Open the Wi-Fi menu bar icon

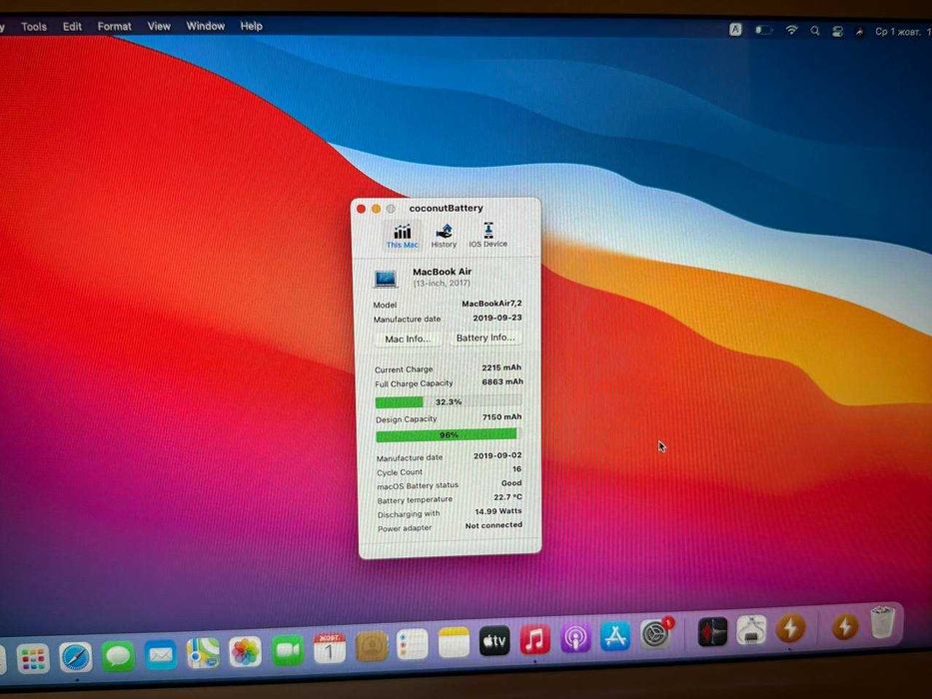(792, 30)
